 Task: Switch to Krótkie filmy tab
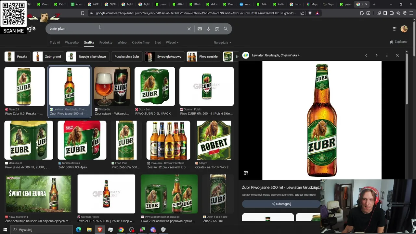click(x=140, y=42)
